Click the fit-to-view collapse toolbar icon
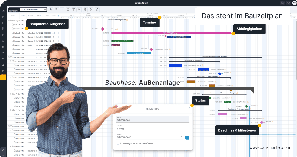 point(62,10)
